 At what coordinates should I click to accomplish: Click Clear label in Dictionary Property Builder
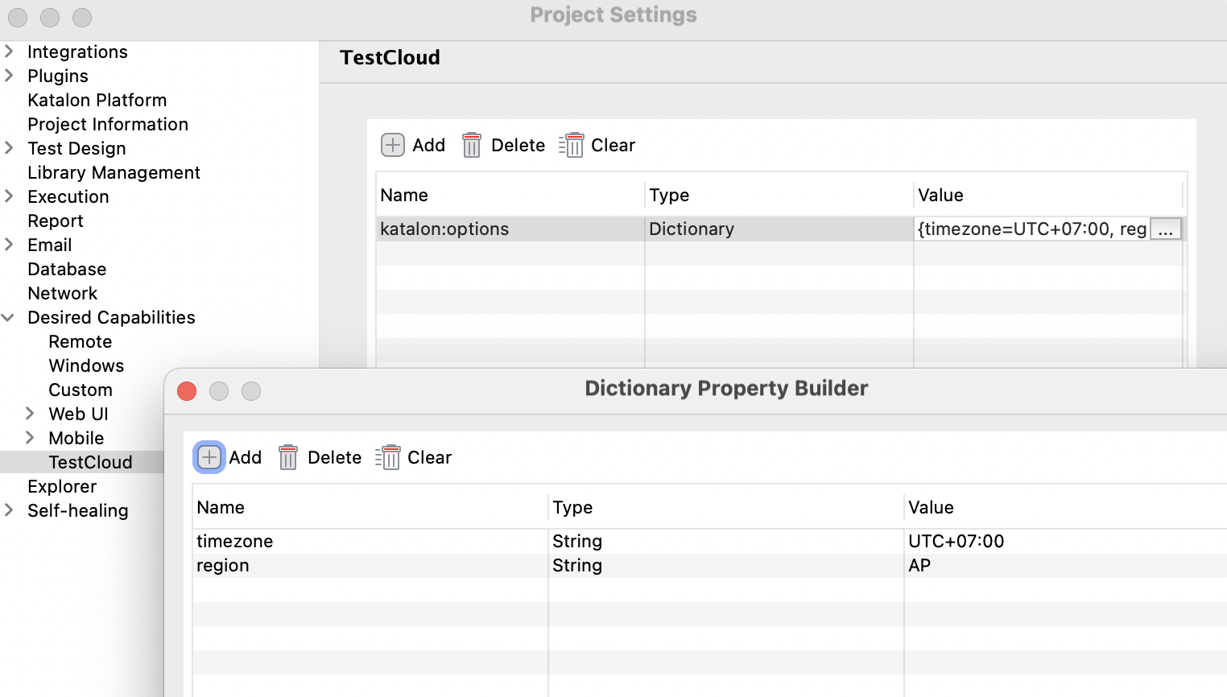coord(429,457)
